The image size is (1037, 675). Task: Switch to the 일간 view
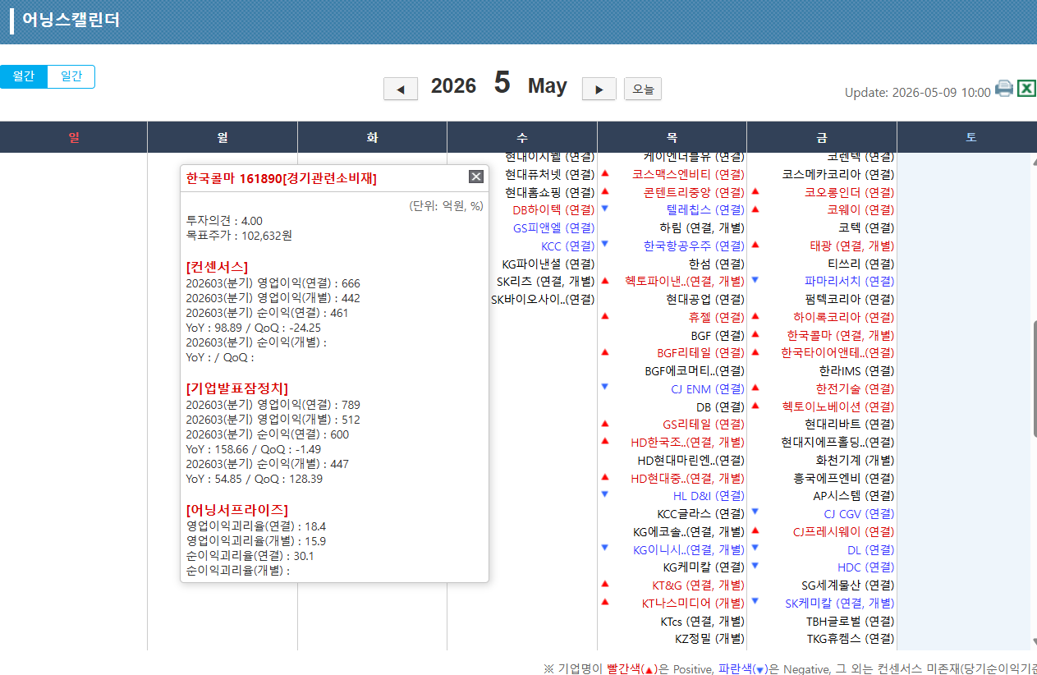click(x=71, y=76)
